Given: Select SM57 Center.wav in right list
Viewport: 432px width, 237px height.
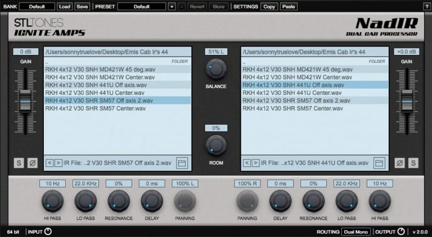Looking at the screenshot, I should click(x=315, y=108).
